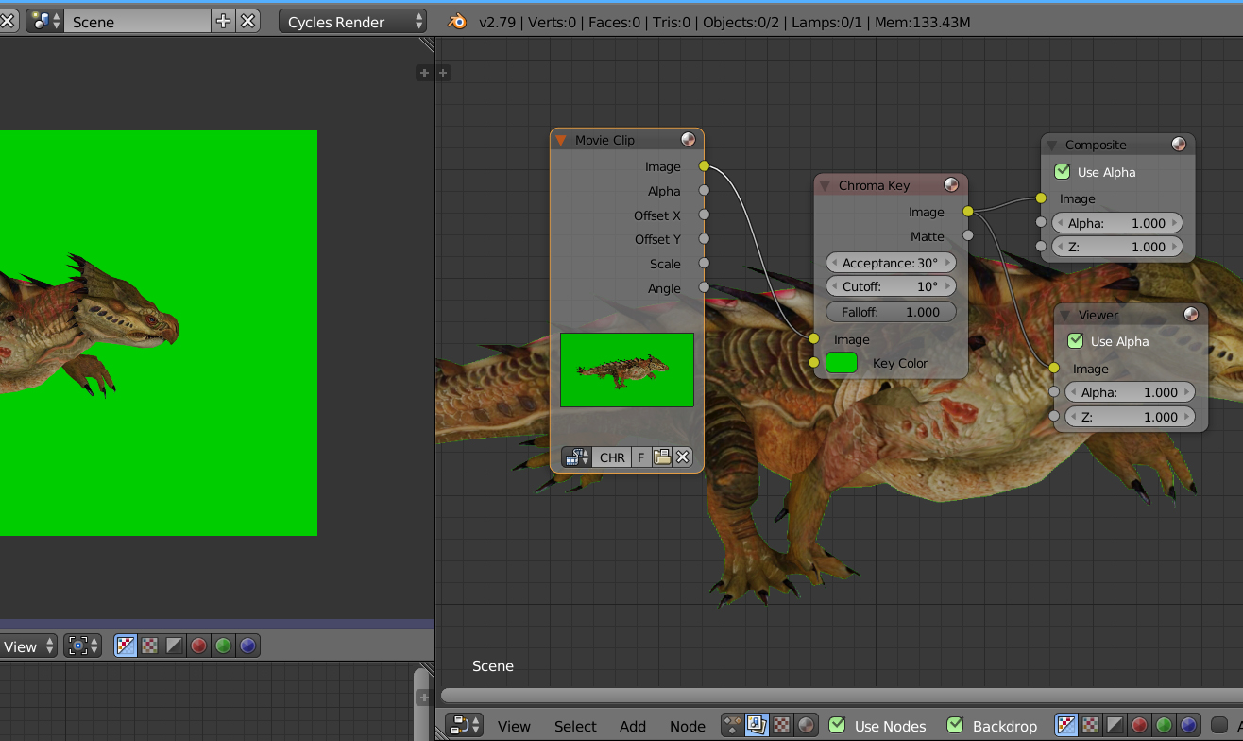Click the Blender logo icon in info header
This screenshot has width=1243, height=741.
[x=457, y=22]
